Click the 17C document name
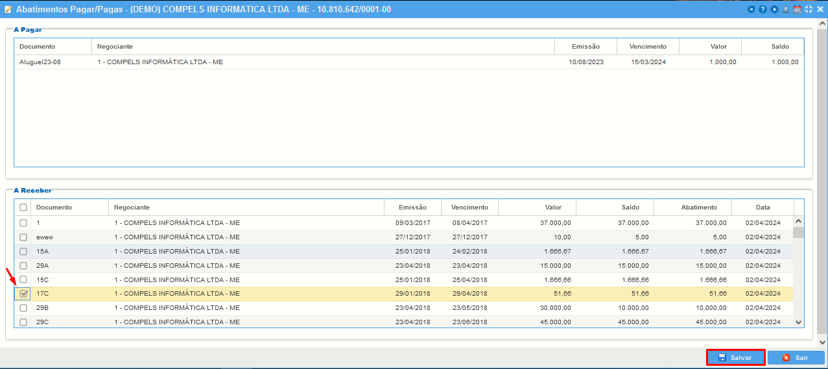 point(43,294)
